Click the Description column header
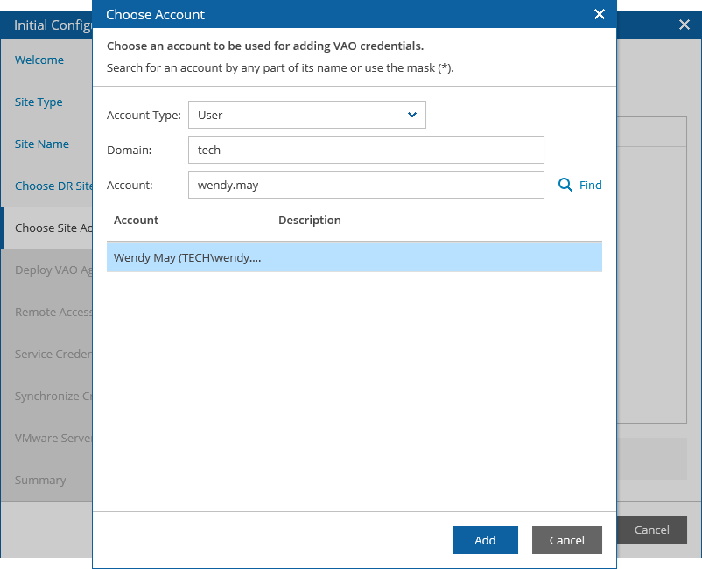Viewport: 702px width, 569px height. (x=310, y=221)
